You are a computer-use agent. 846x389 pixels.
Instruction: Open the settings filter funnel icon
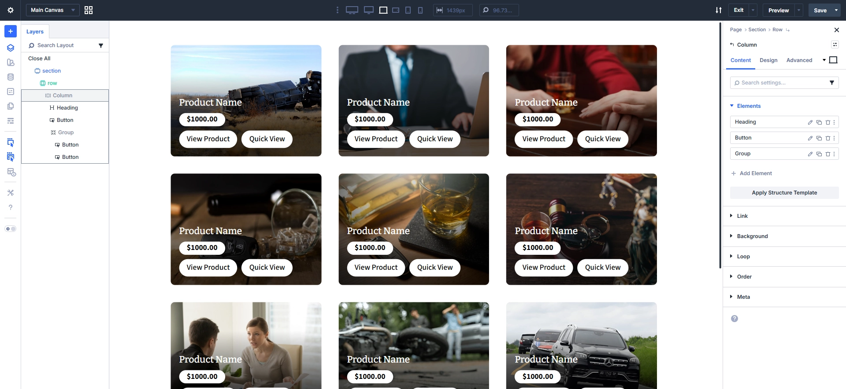click(832, 83)
